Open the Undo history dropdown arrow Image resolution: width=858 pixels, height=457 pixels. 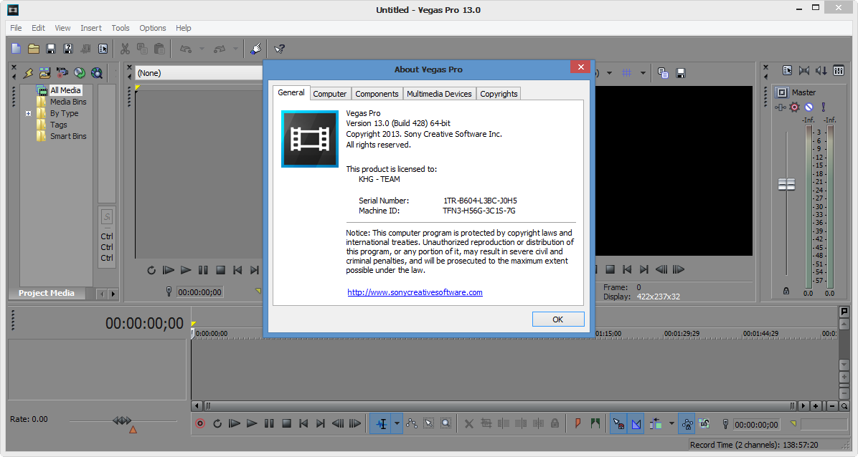coord(202,49)
